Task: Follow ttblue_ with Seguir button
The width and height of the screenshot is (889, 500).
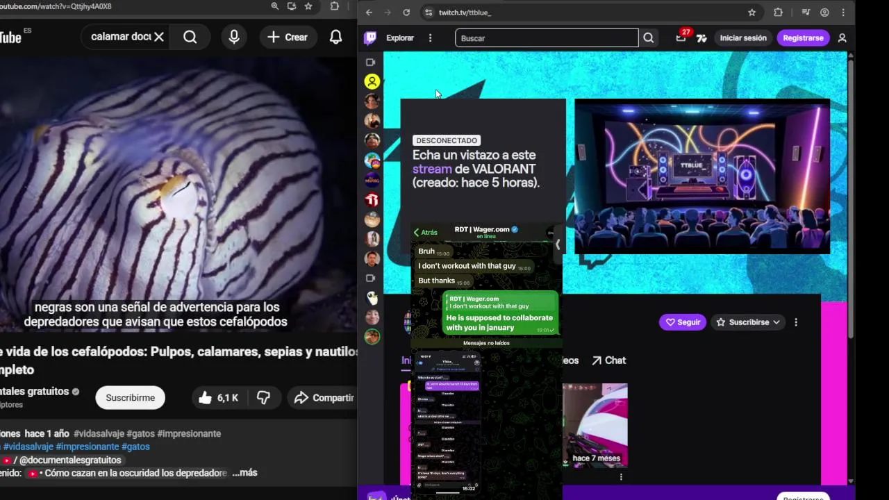Action: [x=683, y=322]
